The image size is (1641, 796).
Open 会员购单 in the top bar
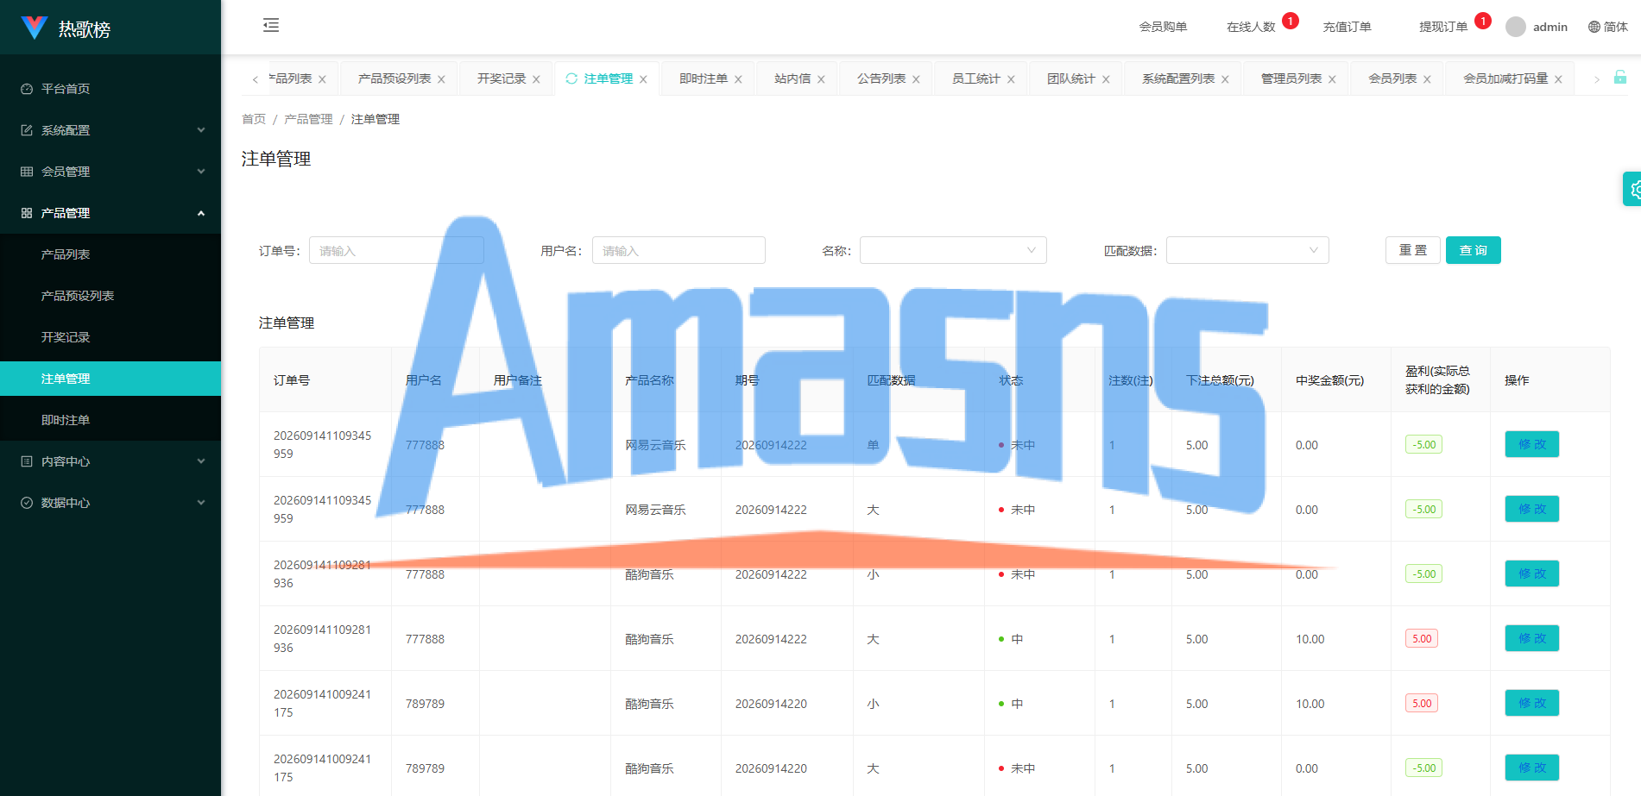tap(1163, 27)
